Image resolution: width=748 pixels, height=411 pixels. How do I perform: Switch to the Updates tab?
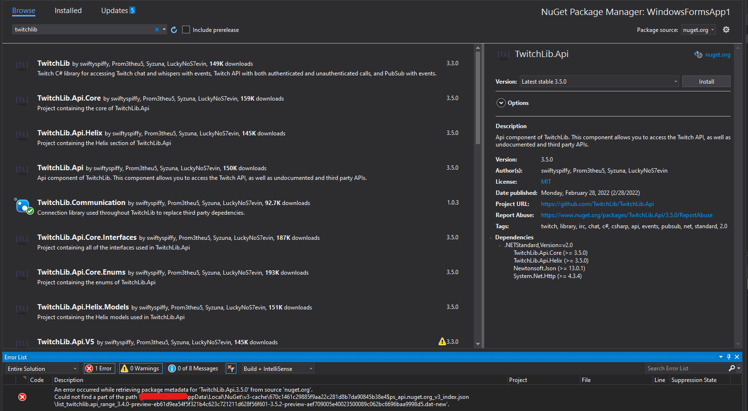[x=118, y=11]
